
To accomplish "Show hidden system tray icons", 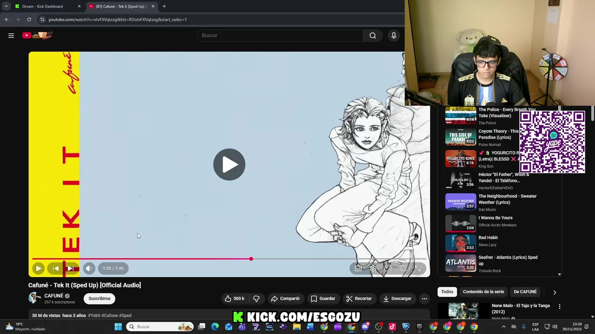I will 503,327.
